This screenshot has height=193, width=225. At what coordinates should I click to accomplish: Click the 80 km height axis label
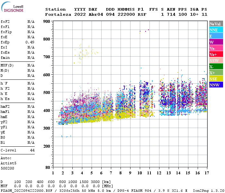48,168
